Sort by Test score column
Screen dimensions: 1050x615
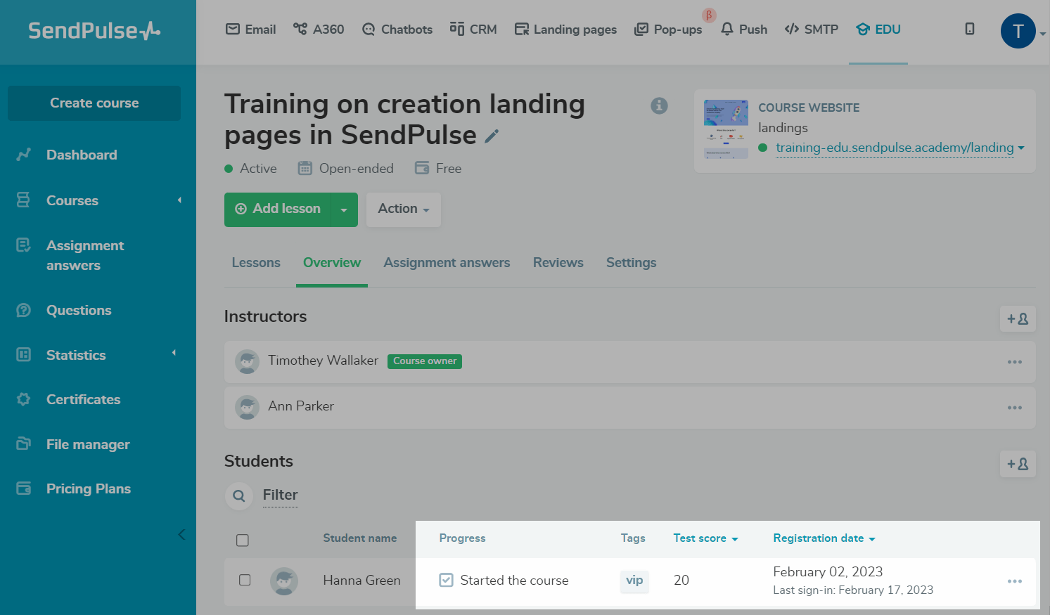coord(705,538)
